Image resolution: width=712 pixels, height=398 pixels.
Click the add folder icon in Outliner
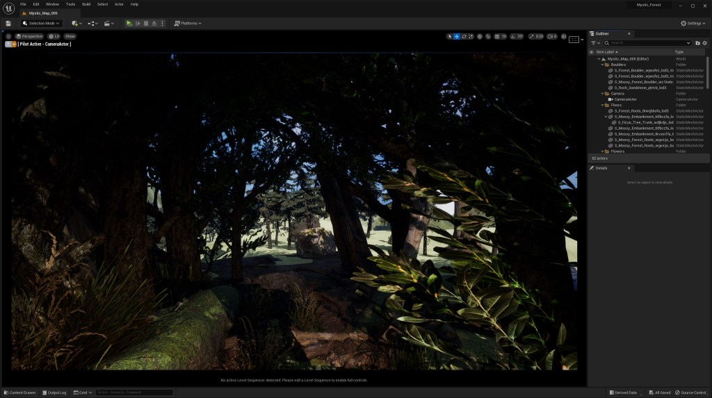697,43
